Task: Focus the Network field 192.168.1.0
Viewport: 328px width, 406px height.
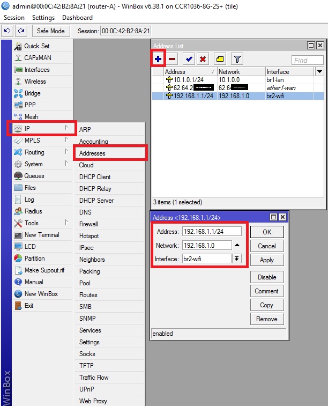Action: [207, 245]
